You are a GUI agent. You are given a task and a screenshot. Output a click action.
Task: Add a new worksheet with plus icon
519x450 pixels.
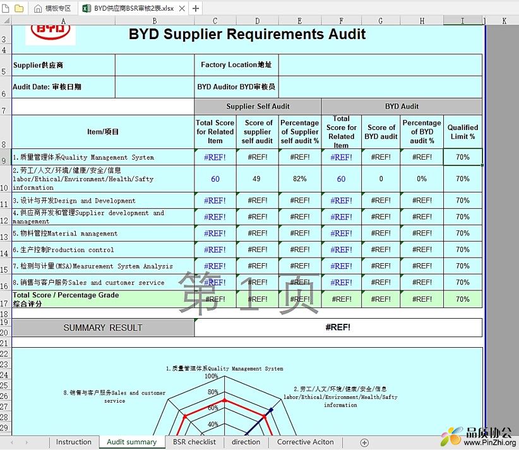364,442
